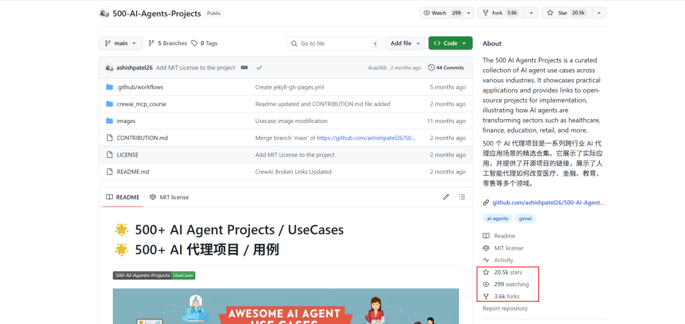
Task: Open commit hash dcaa36b
Action: tap(377, 68)
